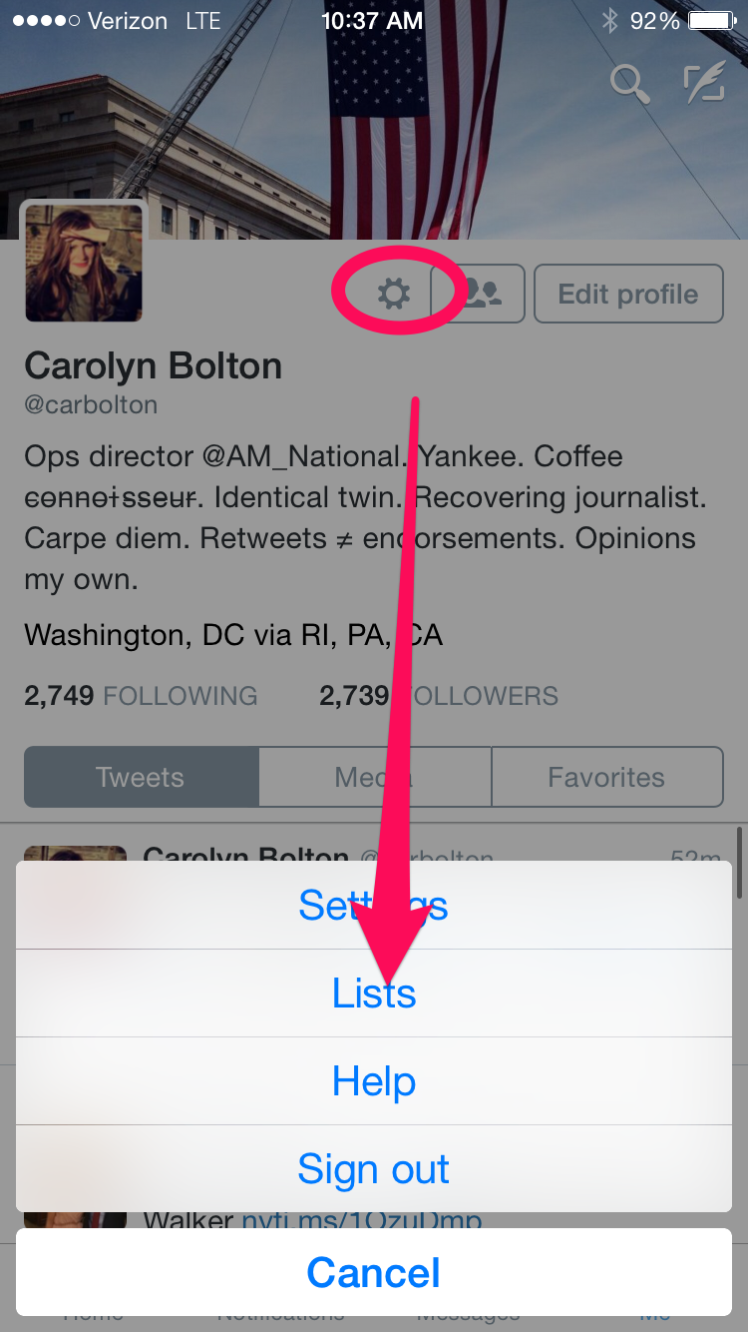Tap the Bluetooth icon in status bar
The image size is (748, 1332).
tap(609, 20)
